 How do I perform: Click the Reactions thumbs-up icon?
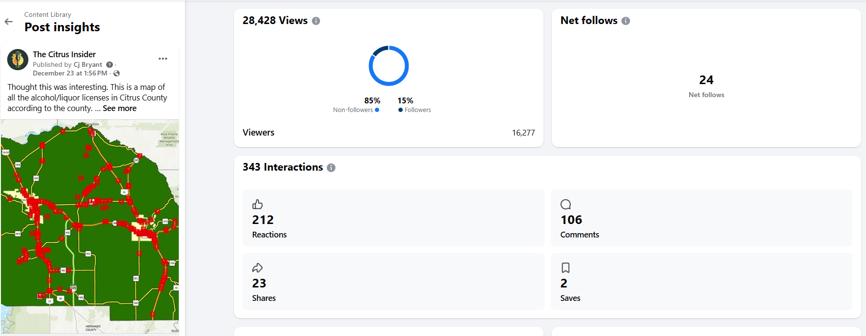[x=258, y=204]
